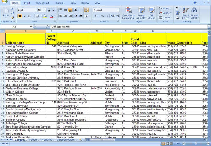Click the zoom slider handle
The width and height of the screenshot is (211, 146).
pyautogui.click(x=196, y=144)
